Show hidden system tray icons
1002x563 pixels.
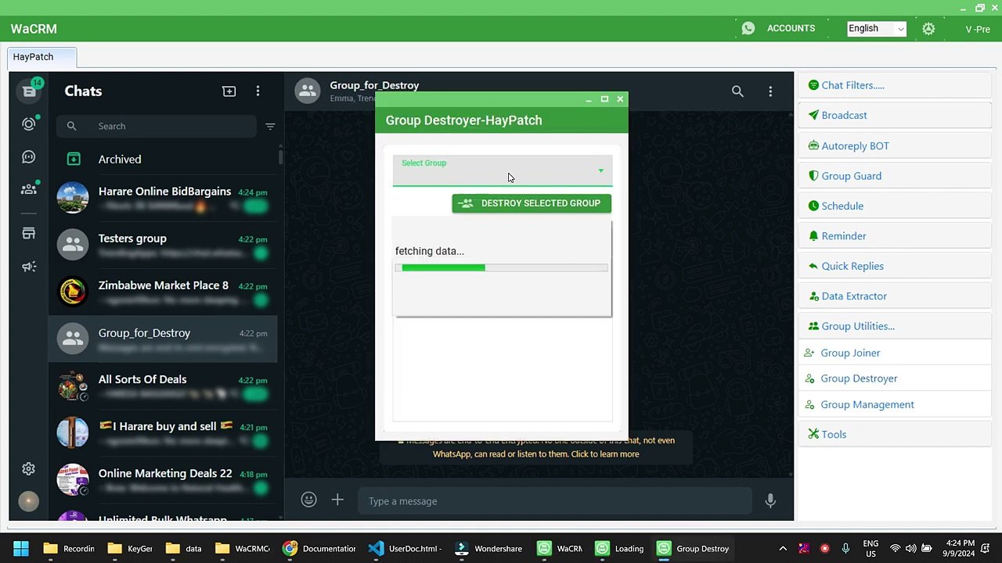[x=783, y=548]
